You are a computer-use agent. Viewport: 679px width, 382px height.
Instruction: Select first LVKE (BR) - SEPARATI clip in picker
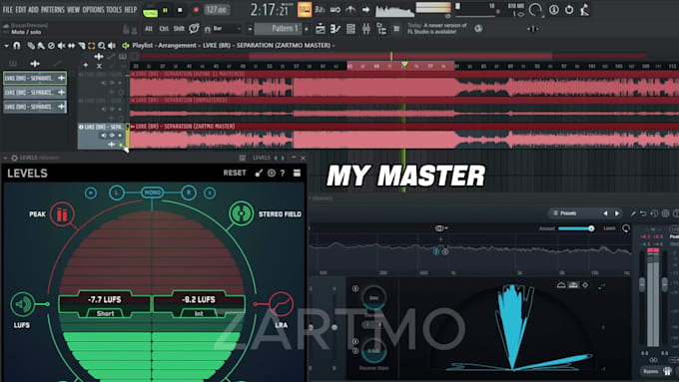35,78
